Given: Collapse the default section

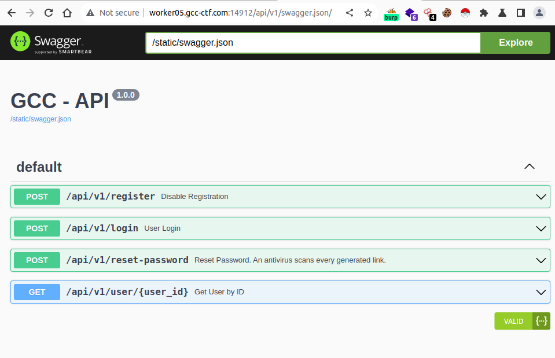Looking at the screenshot, I should [x=529, y=167].
